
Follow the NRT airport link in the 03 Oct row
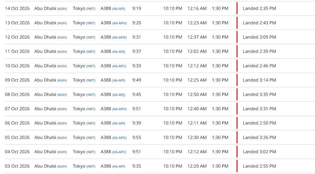(91, 166)
